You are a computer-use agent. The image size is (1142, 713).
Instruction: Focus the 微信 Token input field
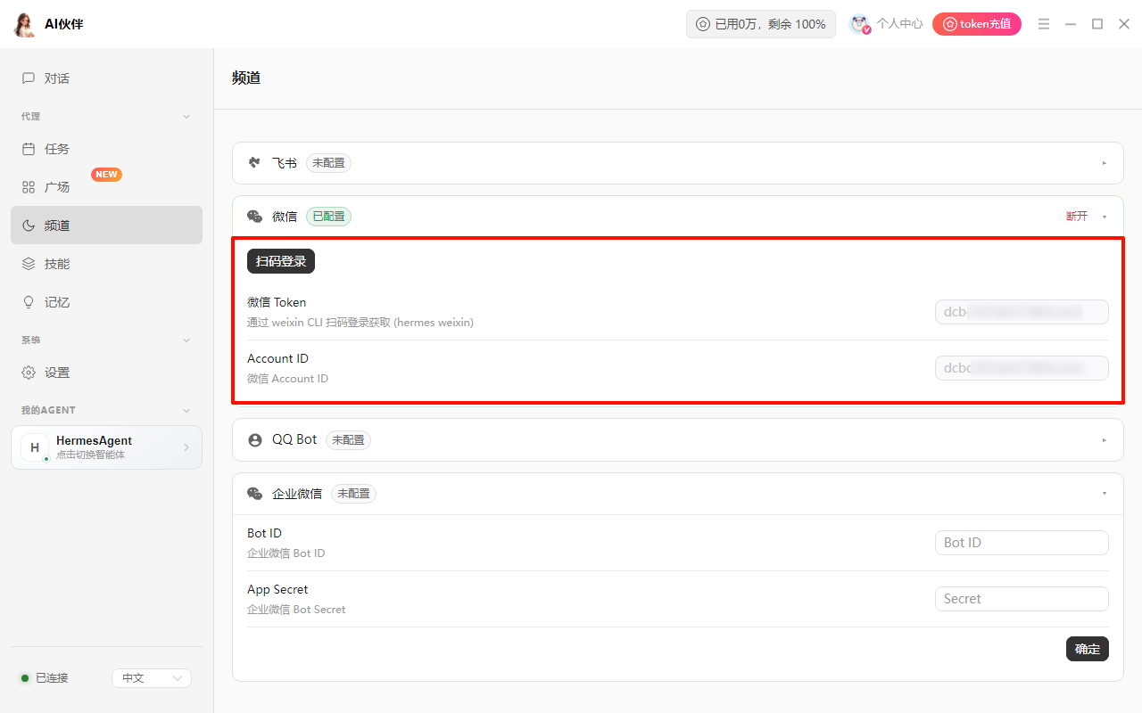[x=1022, y=312]
